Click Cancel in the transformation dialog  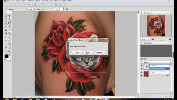[100, 52]
